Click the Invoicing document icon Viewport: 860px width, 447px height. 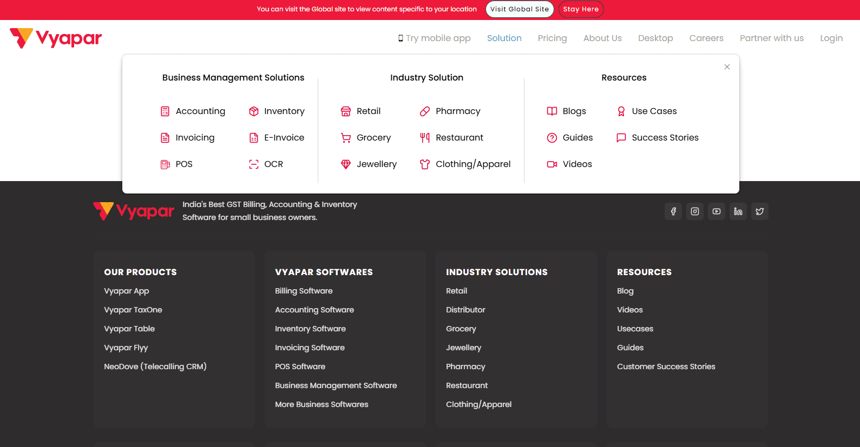pyautogui.click(x=165, y=138)
